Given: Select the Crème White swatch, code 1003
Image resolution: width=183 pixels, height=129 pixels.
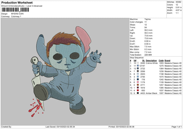Looking at the screenshot, I should coord(138,63).
